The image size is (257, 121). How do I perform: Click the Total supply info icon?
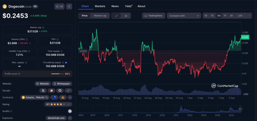tap(61, 51)
